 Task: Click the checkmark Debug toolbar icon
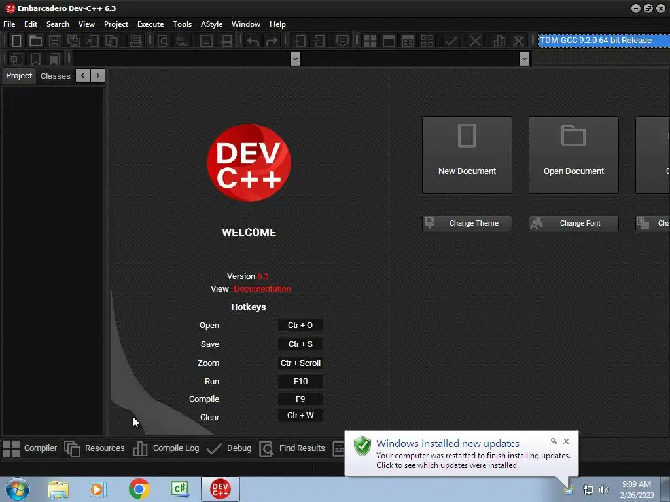pos(451,41)
